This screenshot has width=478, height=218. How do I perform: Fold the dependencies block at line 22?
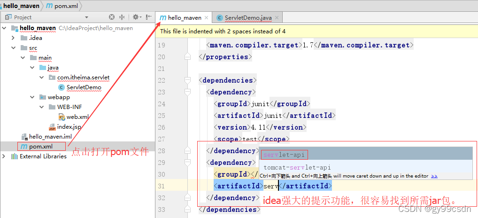[187, 80]
